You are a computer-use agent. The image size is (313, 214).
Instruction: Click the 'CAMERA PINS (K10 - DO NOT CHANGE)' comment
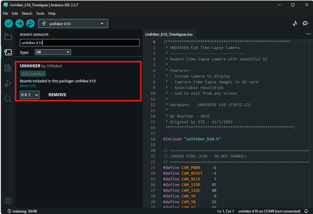[205, 156]
